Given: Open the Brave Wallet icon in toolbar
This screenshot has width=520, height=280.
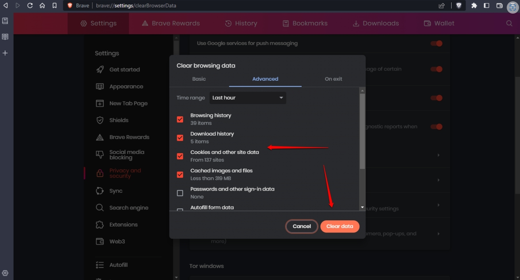Looking at the screenshot, I should click(499, 6).
